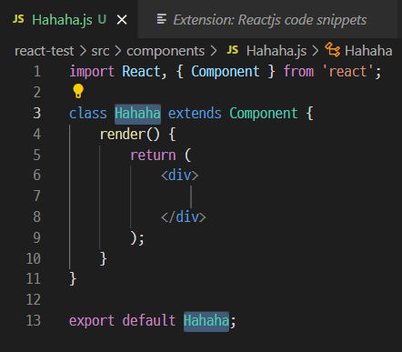Click line number 10 in gutter
This screenshot has width=402, height=352.
pyautogui.click(x=34, y=258)
